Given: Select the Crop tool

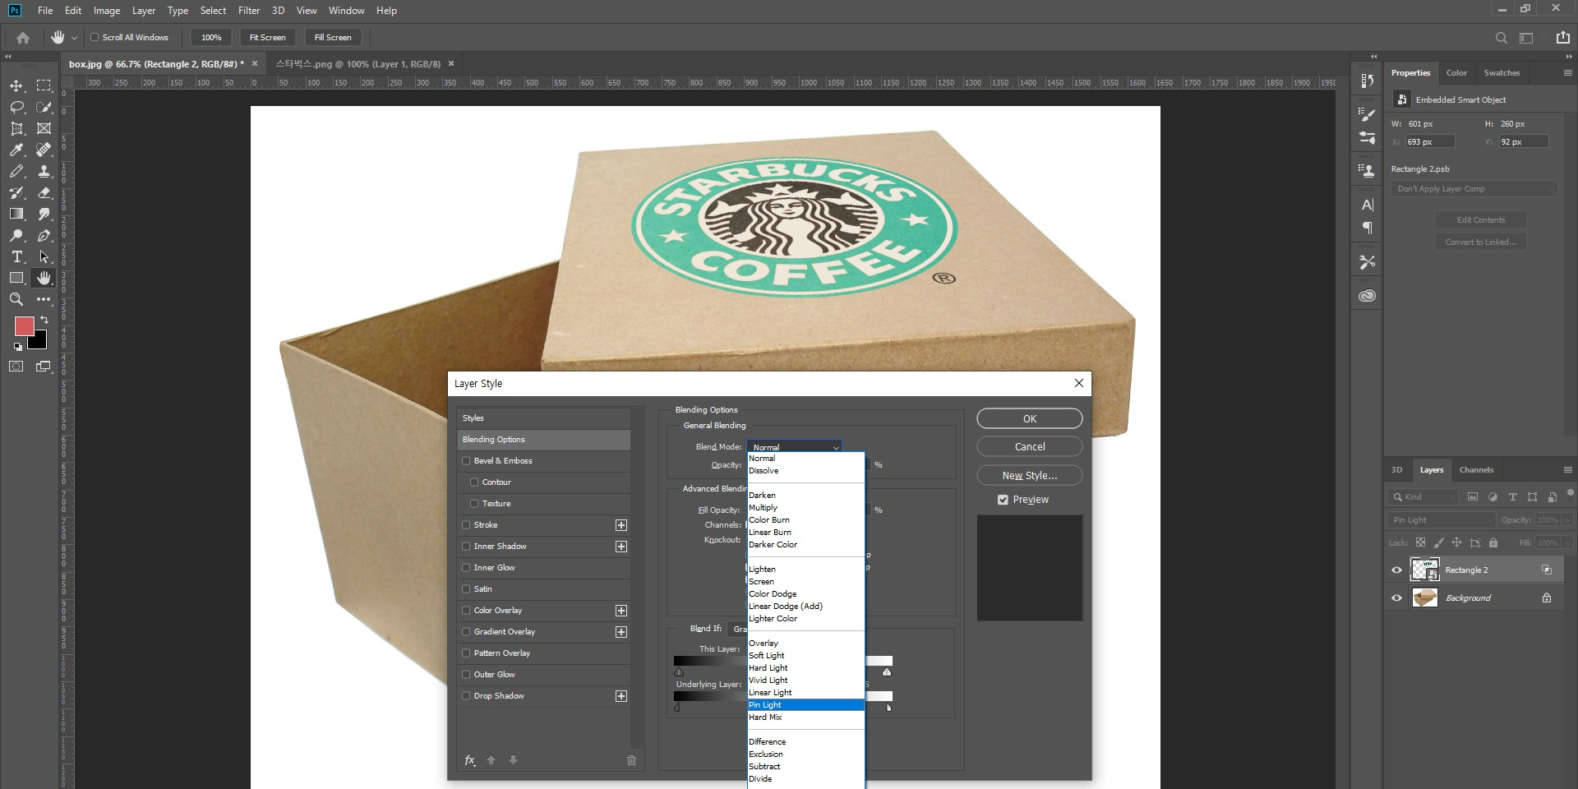Looking at the screenshot, I should 16,128.
